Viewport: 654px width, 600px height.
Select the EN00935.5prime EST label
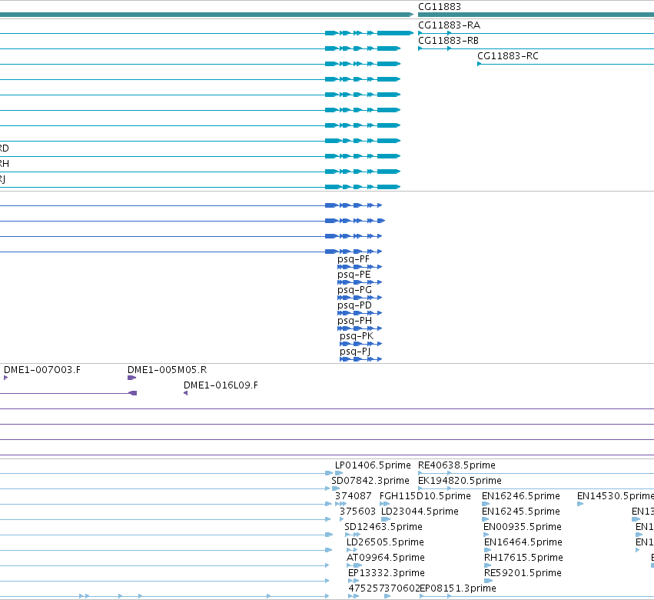(x=522, y=527)
